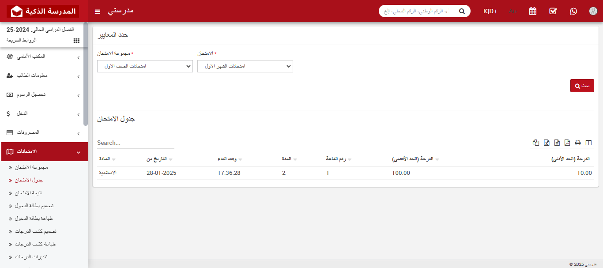
Task: Open the مجموعة الامتحان dropdown
Action: point(145,66)
